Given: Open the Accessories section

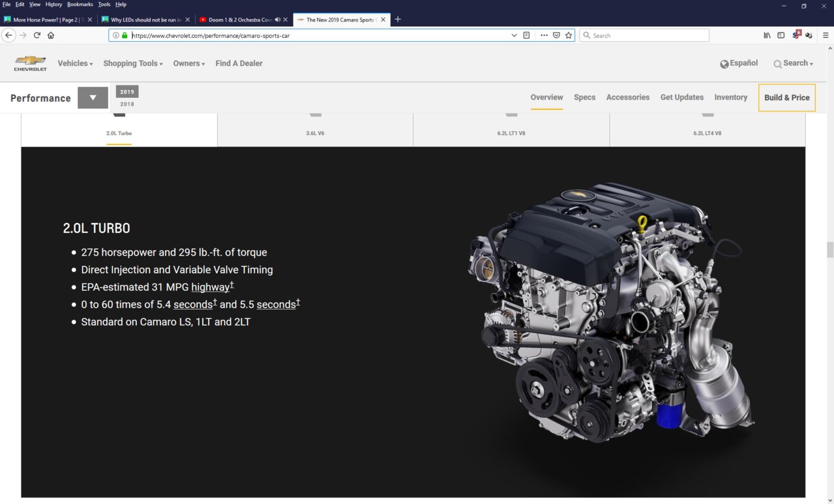Looking at the screenshot, I should click(x=628, y=97).
